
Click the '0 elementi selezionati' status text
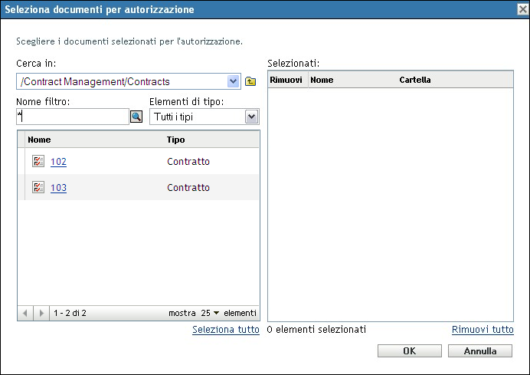click(x=316, y=329)
